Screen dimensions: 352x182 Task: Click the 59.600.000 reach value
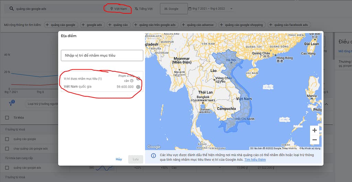pyautogui.click(x=125, y=87)
